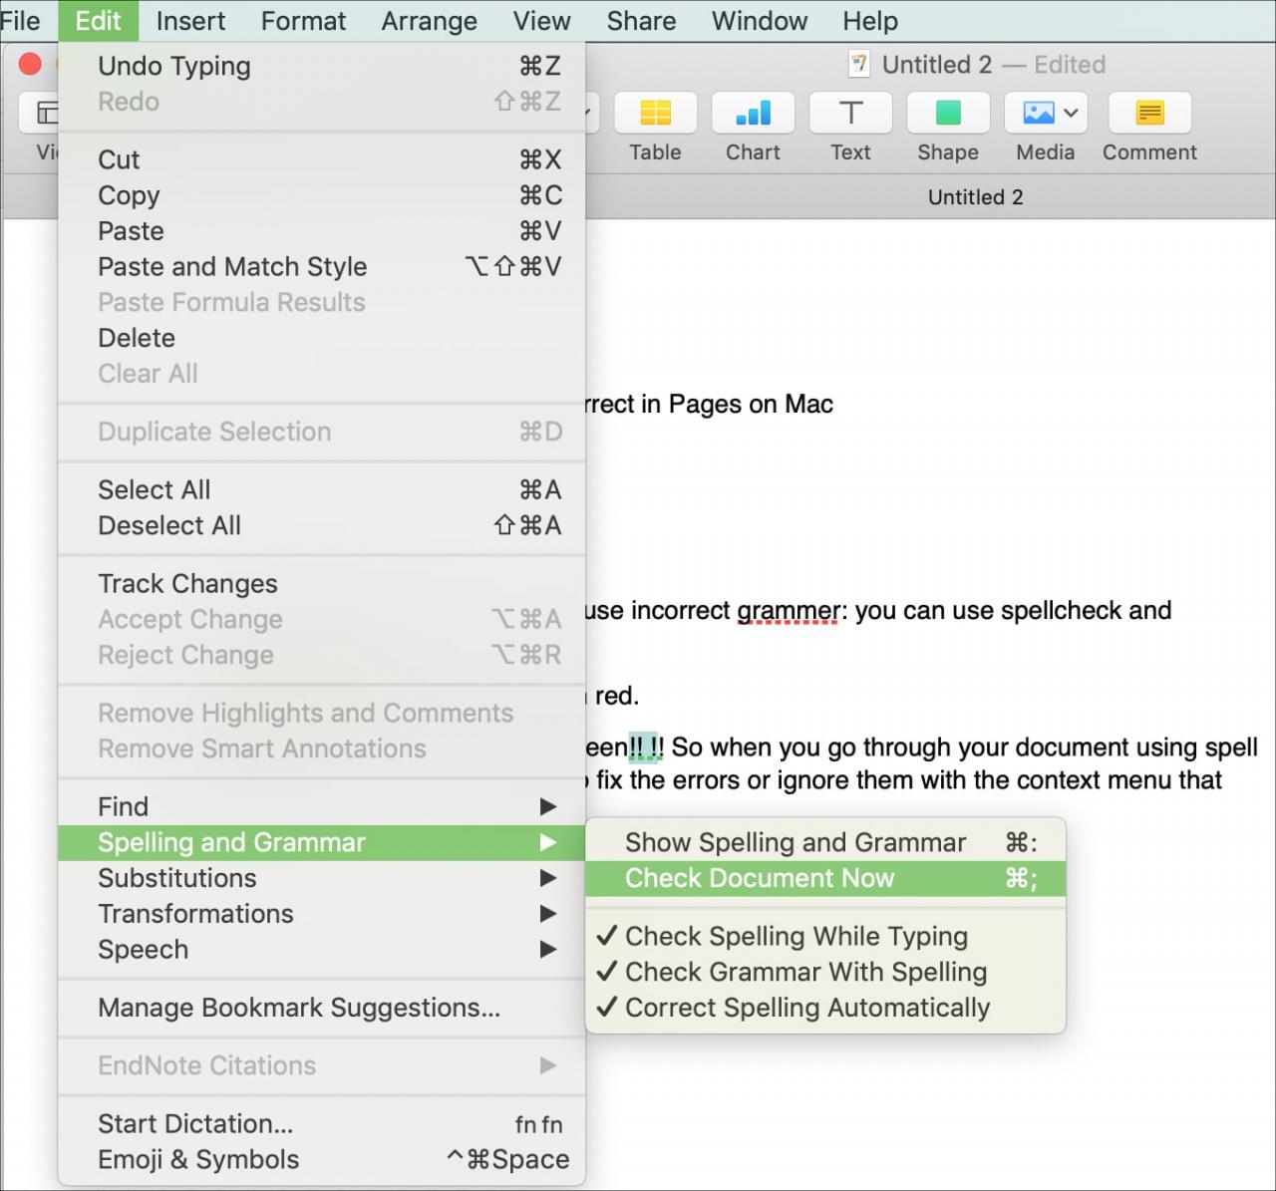Close the open Edit menu

98,21
